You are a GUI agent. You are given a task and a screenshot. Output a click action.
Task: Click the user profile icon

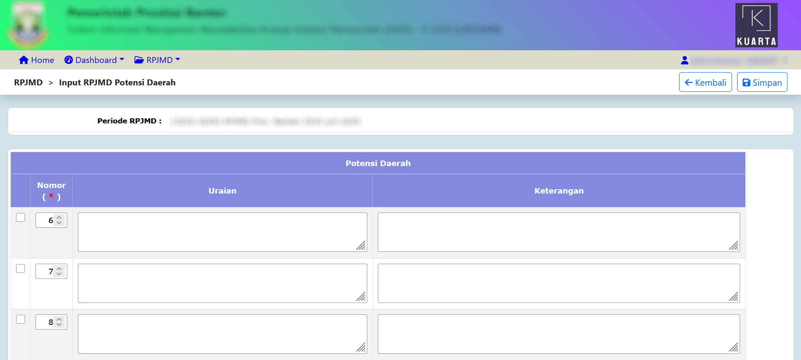[684, 60]
